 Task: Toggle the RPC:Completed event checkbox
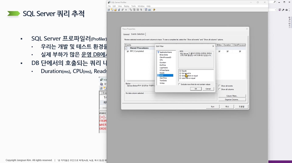point(128,51)
